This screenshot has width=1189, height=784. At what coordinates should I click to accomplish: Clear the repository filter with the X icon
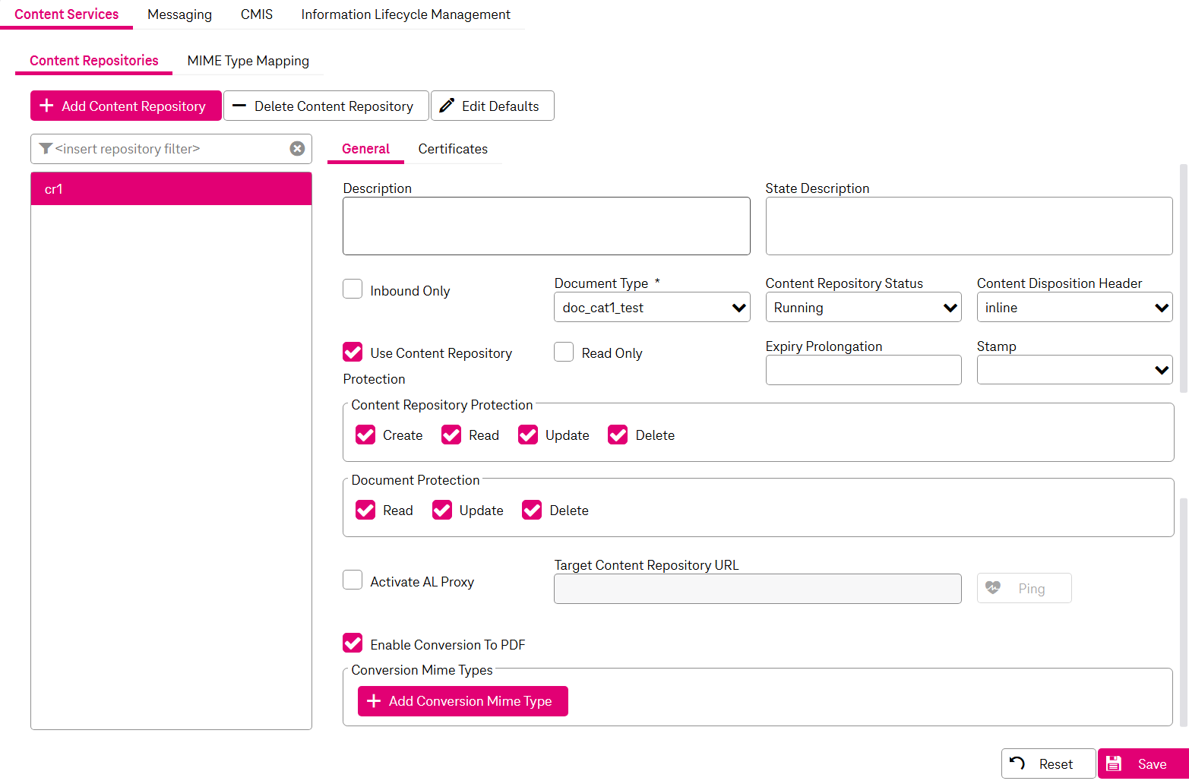coord(297,149)
